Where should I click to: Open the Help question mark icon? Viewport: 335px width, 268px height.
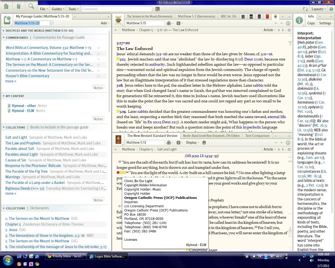(x=331, y=9)
